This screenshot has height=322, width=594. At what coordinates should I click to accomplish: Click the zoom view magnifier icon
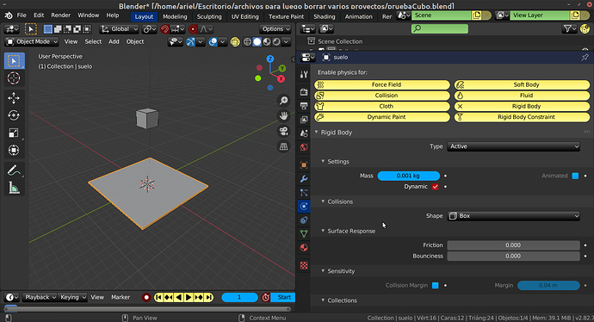(283, 101)
